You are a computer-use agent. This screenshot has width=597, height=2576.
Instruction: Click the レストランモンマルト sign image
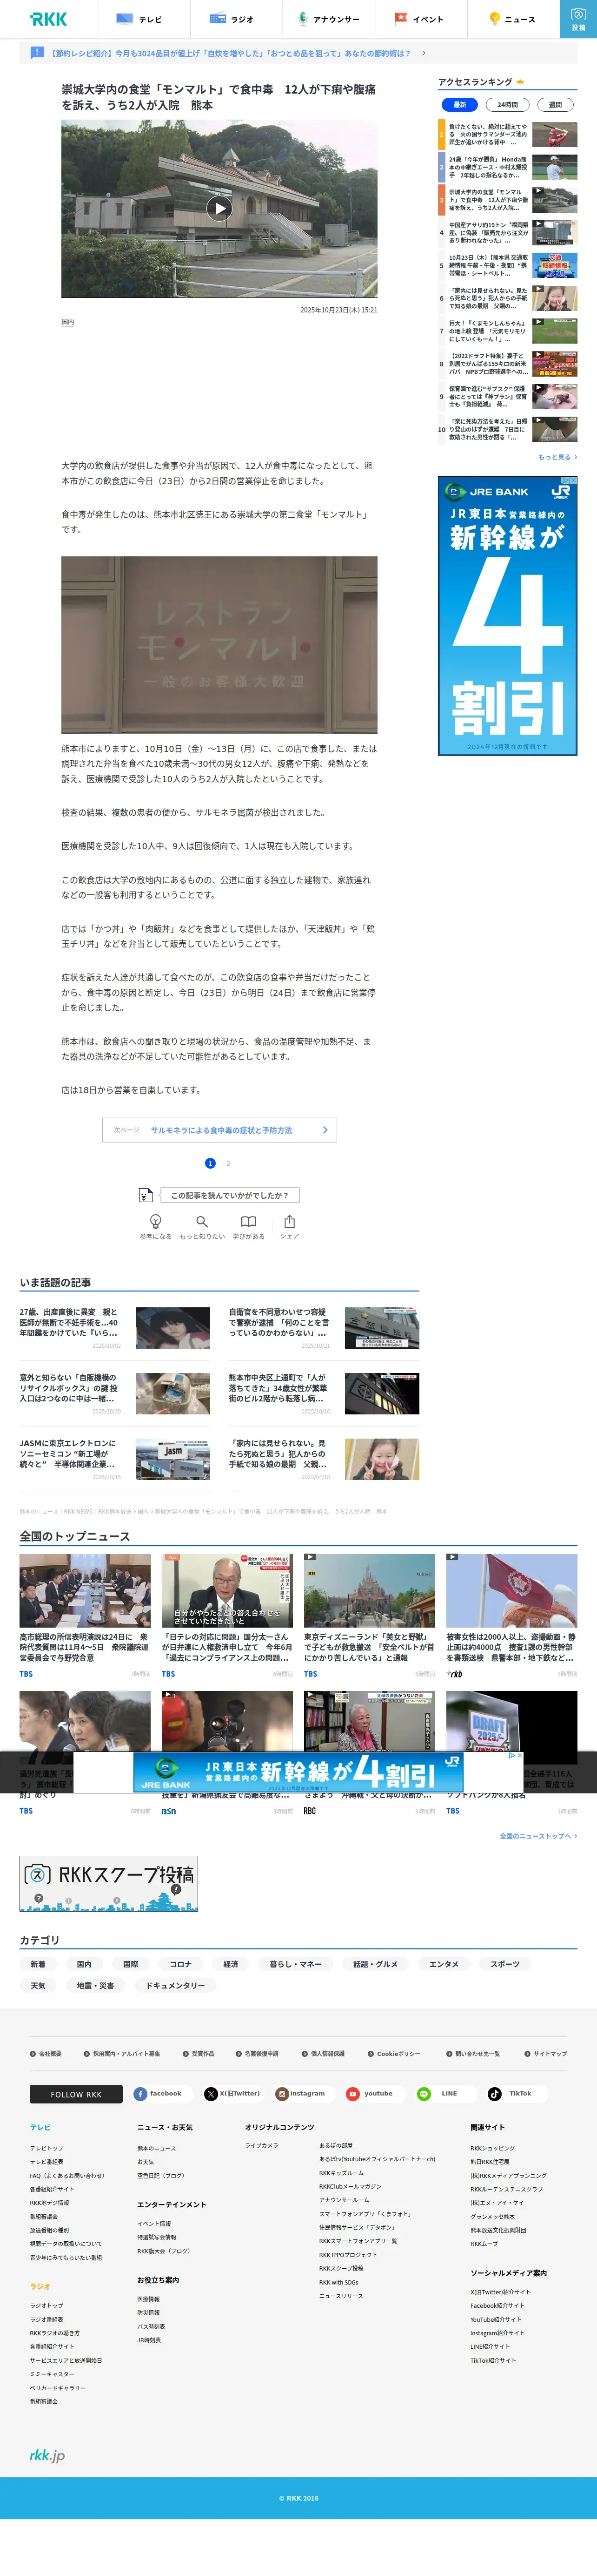(219, 645)
